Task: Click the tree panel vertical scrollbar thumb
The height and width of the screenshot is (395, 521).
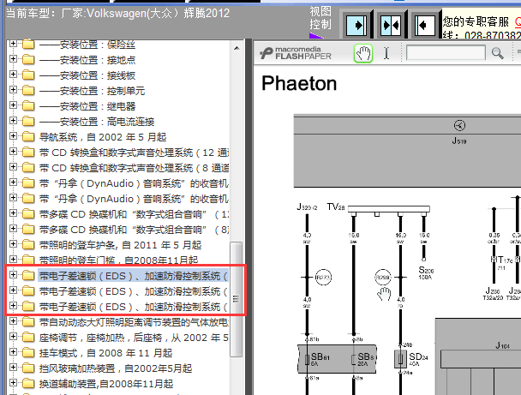Action: click(236, 299)
